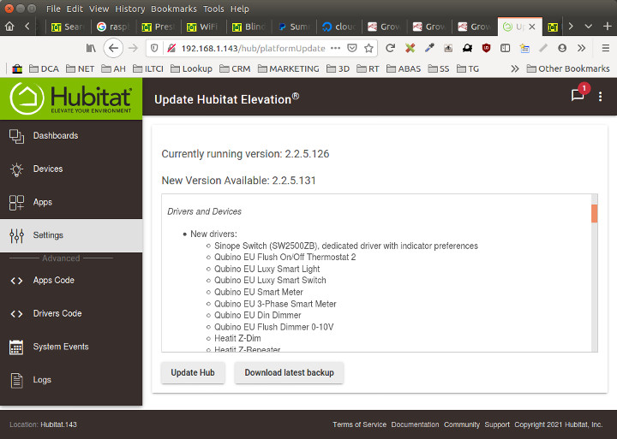Open the notifications chat icon with badge
The width and height of the screenshot is (617, 439).
click(x=578, y=95)
